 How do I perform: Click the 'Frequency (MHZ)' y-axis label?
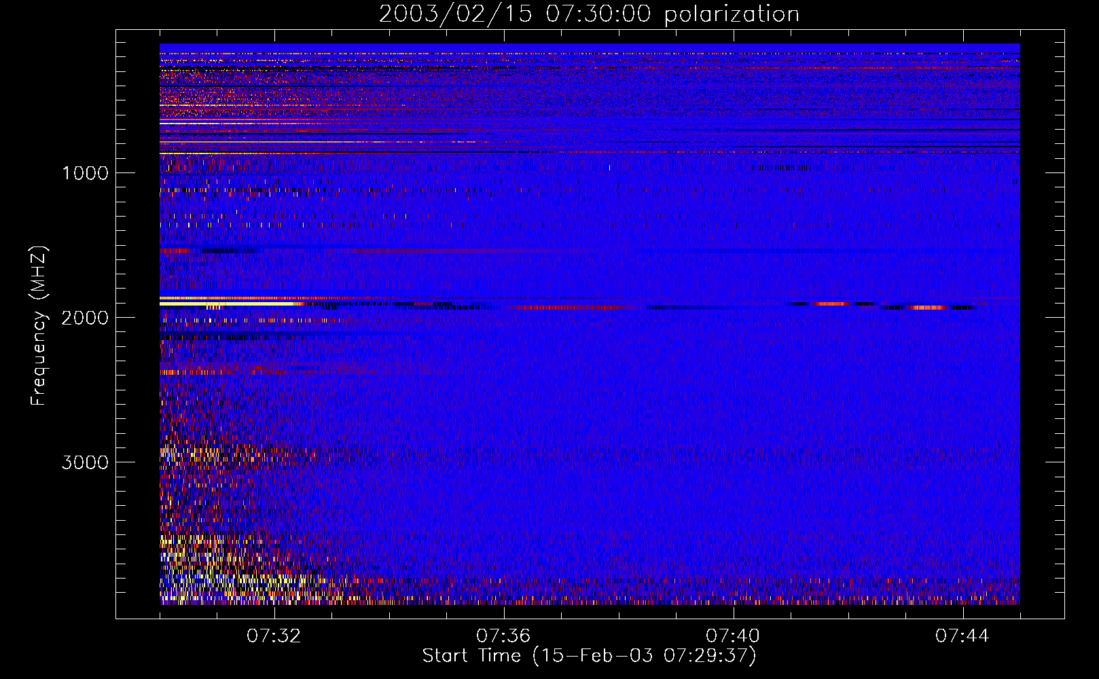tap(39, 326)
